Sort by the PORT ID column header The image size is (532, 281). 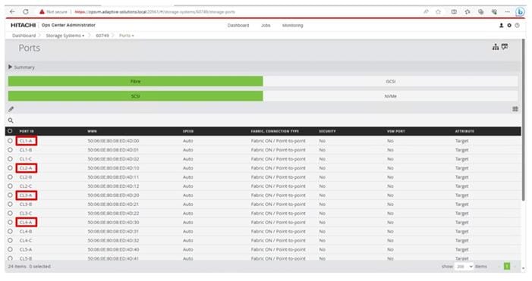27,131
